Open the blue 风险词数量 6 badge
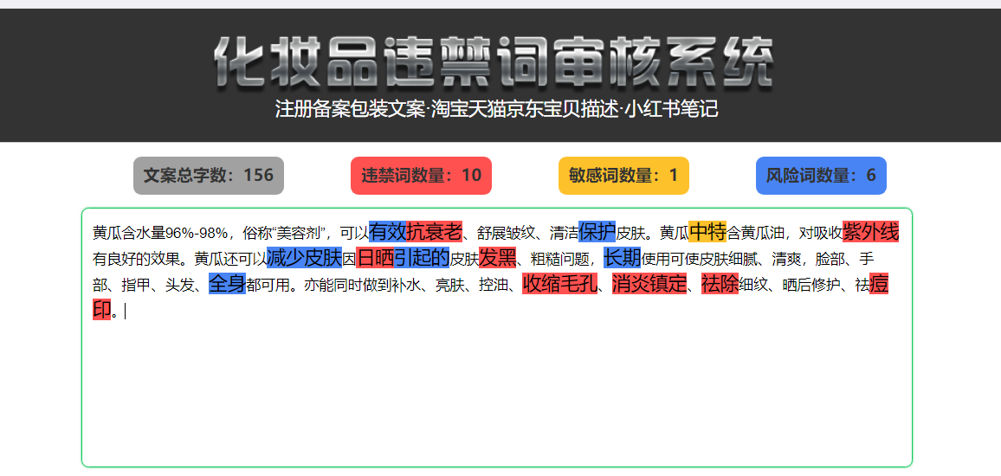 coord(821,176)
